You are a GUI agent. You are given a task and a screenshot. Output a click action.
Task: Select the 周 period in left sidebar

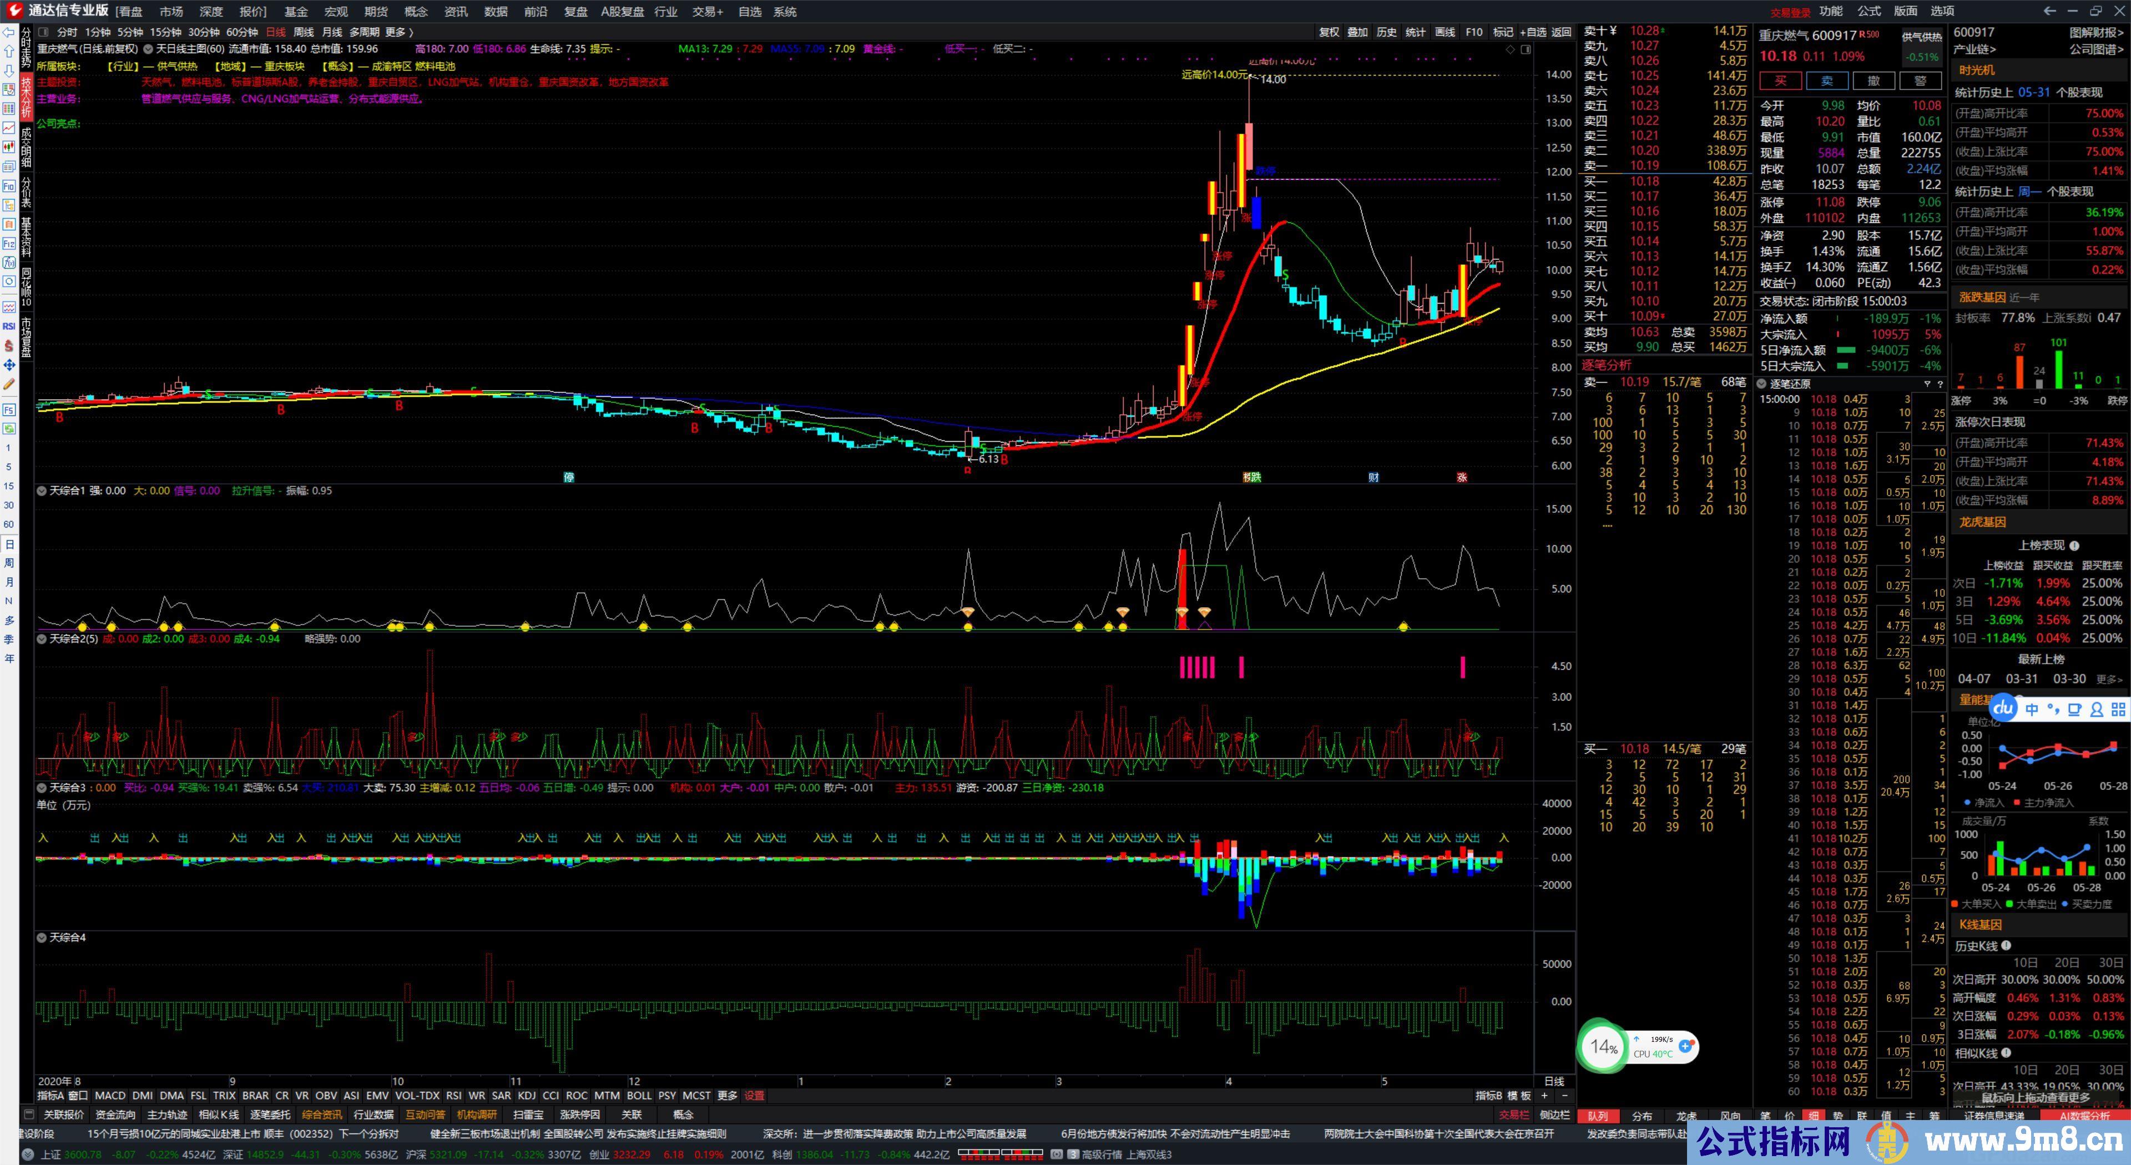pos(9,563)
